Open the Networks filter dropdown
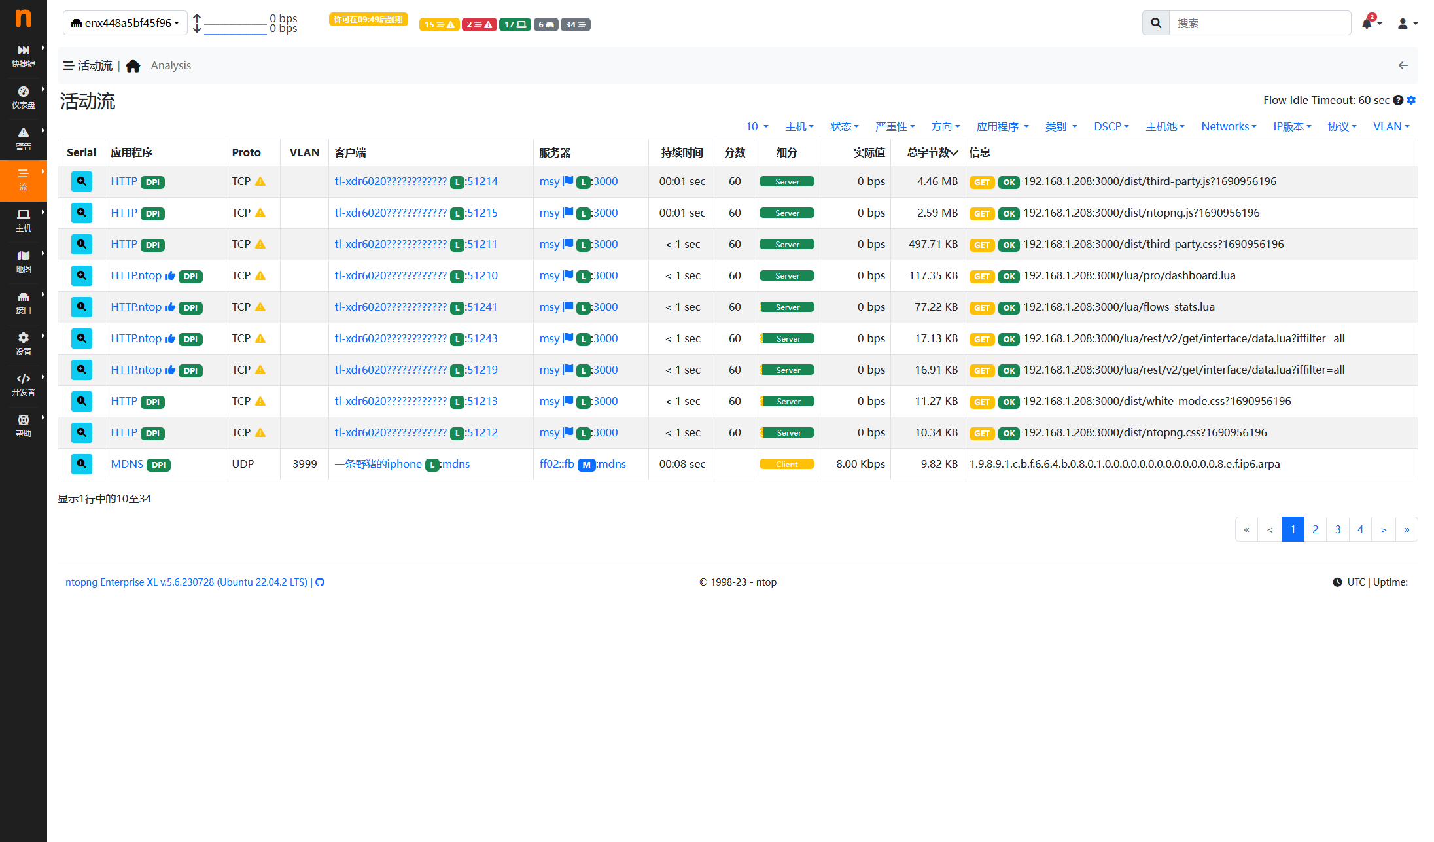This screenshot has width=1434, height=842. [x=1229, y=126]
